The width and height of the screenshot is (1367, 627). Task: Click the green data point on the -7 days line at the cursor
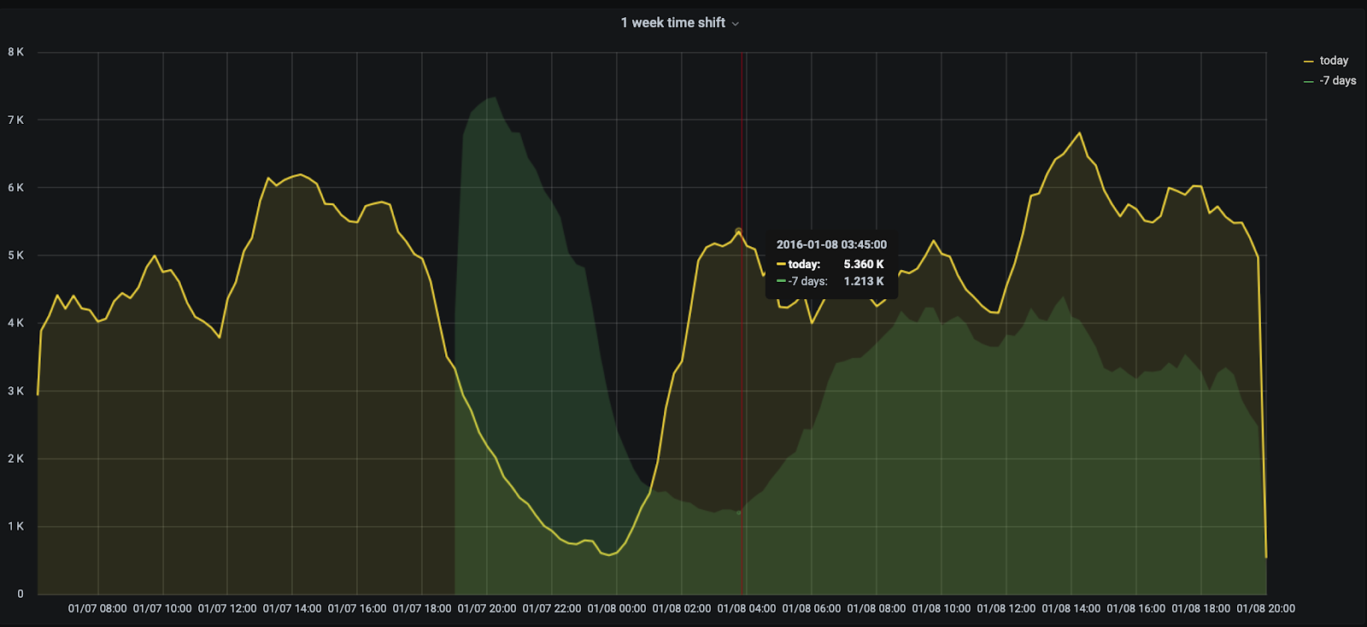pyautogui.click(x=739, y=513)
